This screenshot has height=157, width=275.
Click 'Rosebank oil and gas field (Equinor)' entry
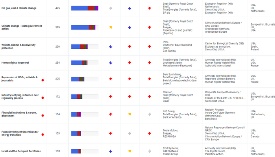pos(178,32)
